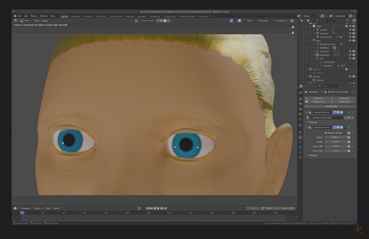This screenshot has width=369, height=239.
Task: Open the Combined pass dropdown
Action: coord(280,21)
